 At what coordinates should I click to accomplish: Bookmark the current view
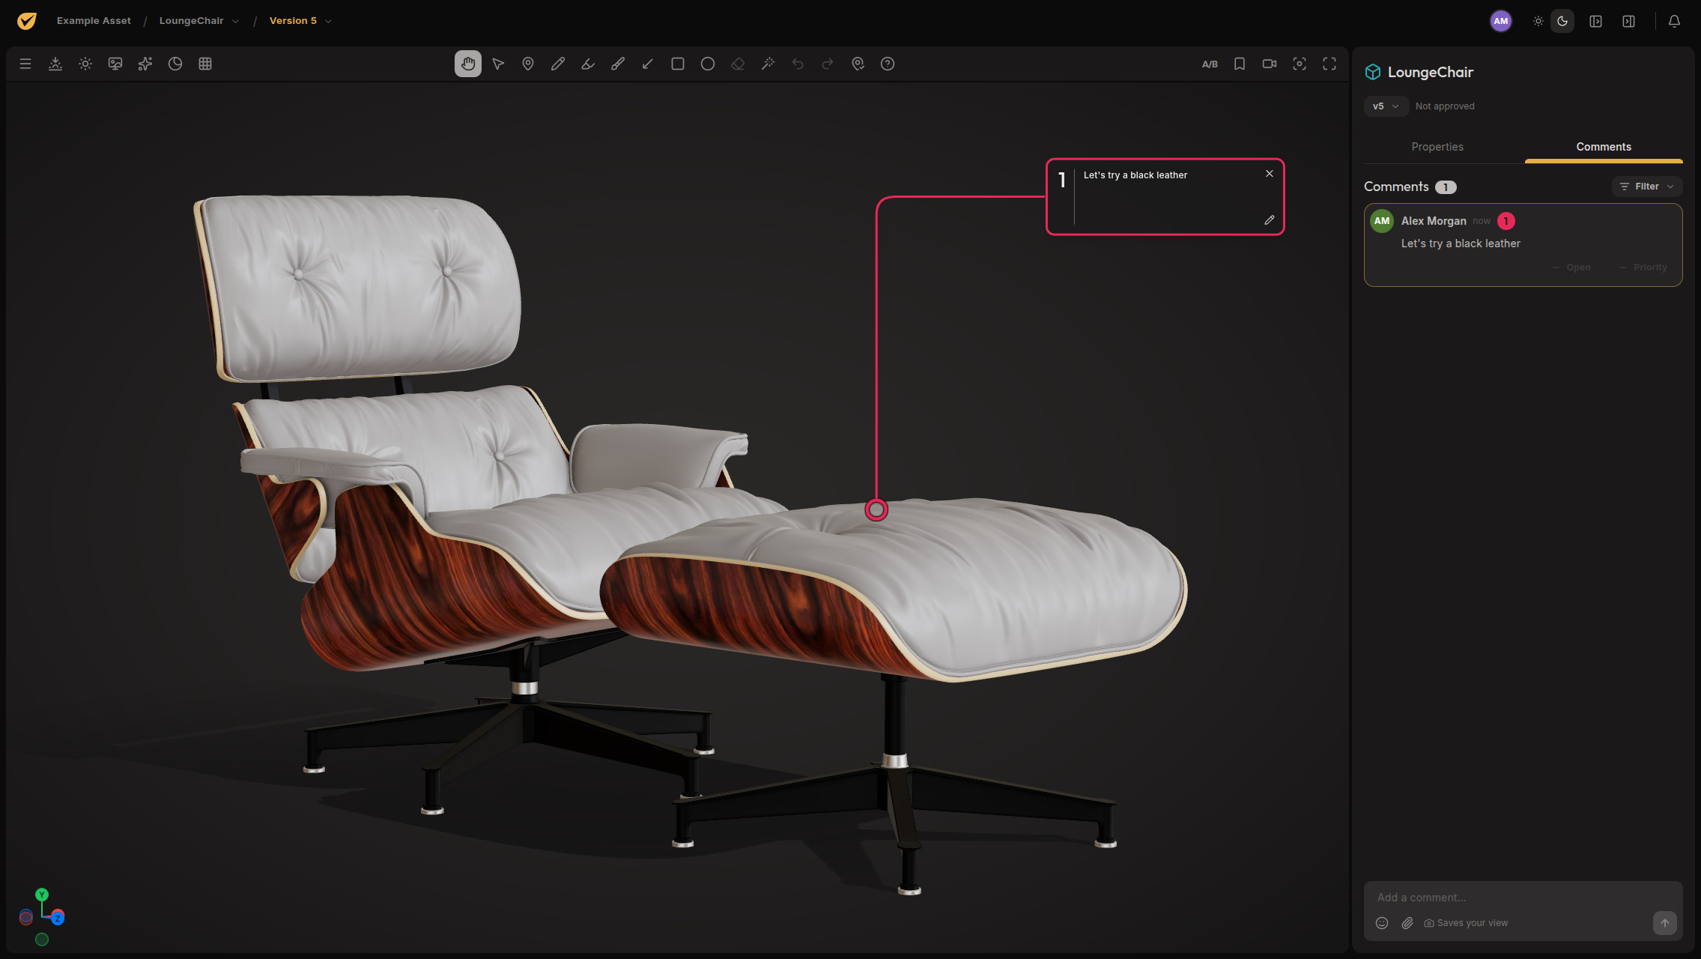tap(1240, 64)
